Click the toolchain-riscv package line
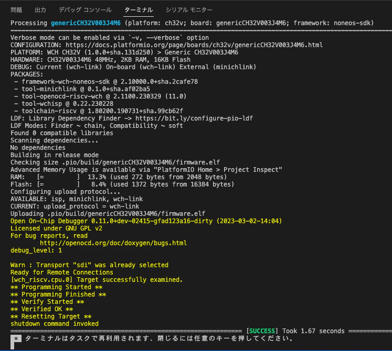This screenshot has height=351, width=392. [99, 111]
